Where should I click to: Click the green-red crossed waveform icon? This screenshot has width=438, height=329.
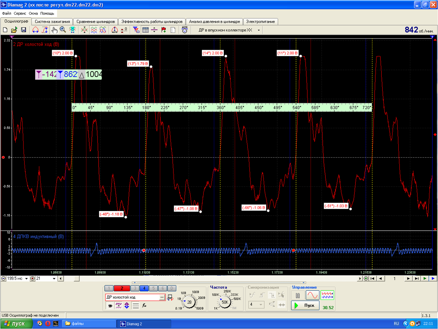click(84, 30)
